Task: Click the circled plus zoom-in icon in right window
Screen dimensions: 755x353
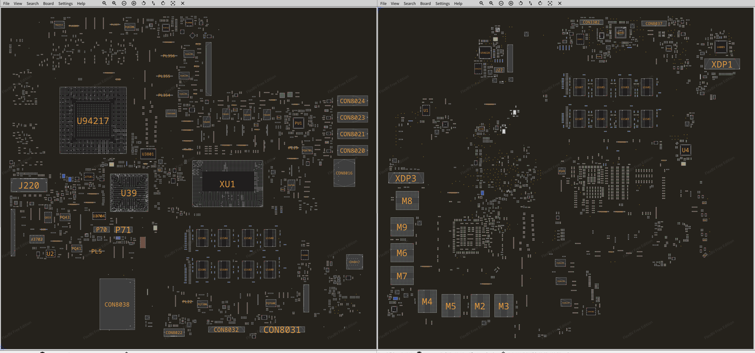Action: [511, 3]
